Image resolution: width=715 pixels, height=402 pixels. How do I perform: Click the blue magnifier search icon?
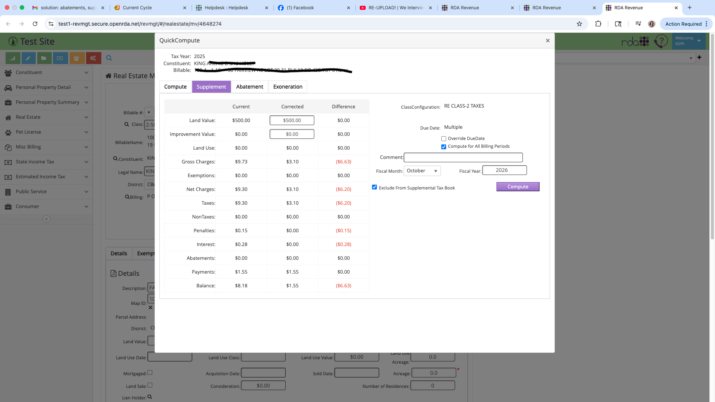[x=109, y=58]
